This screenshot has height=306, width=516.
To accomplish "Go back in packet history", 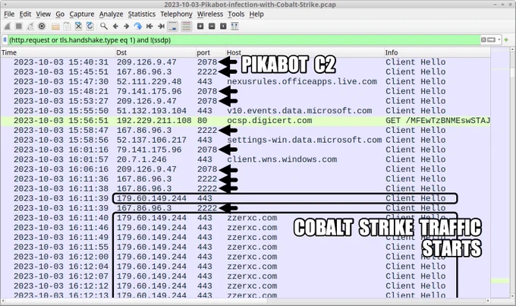I will pos(115,27).
